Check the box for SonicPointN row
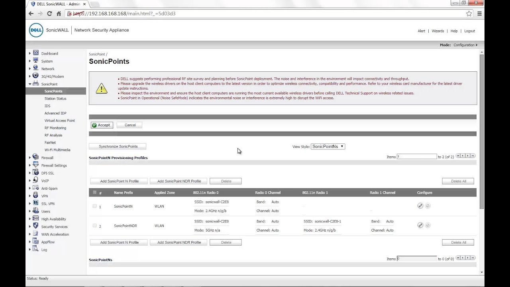 94,206
